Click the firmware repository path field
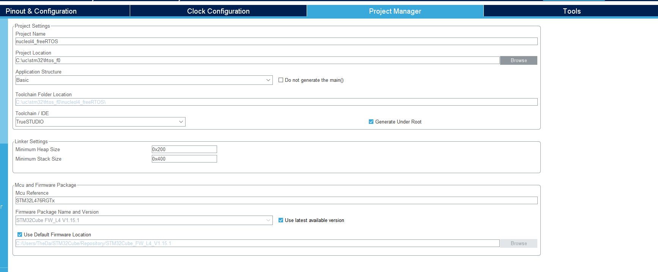The height and width of the screenshot is (272, 658). pos(257,243)
